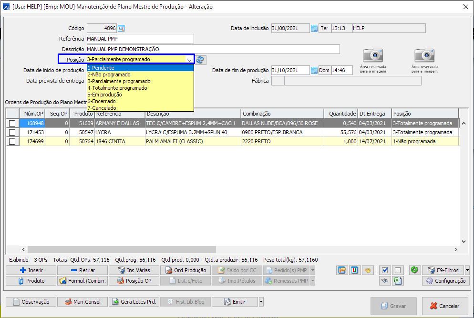The width and height of the screenshot is (474, 318).
Task: Click the grid header select-all checkbox cell
Action: coord(13,114)
